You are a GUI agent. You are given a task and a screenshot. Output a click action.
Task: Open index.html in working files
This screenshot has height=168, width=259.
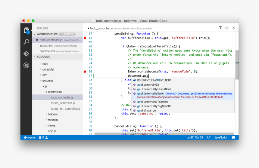(x=58, y=45)
